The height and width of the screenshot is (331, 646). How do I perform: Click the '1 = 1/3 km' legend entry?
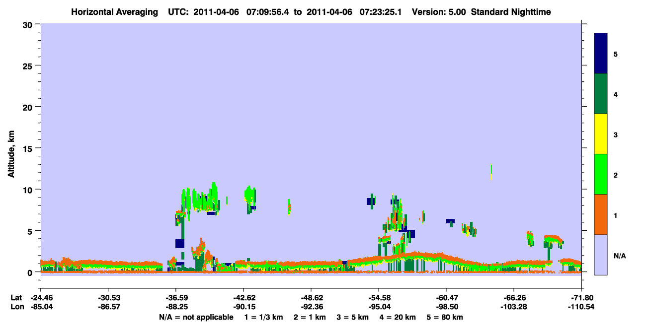[x=264, y=317]
